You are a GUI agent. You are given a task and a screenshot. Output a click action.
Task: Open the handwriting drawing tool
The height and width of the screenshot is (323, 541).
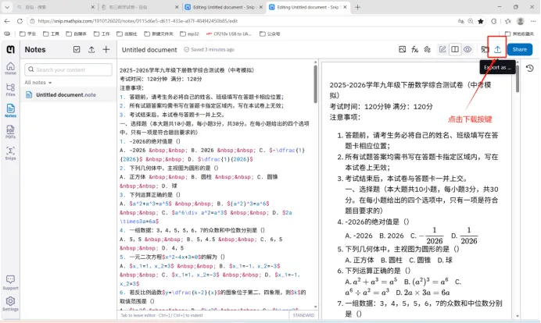(428, 50)
